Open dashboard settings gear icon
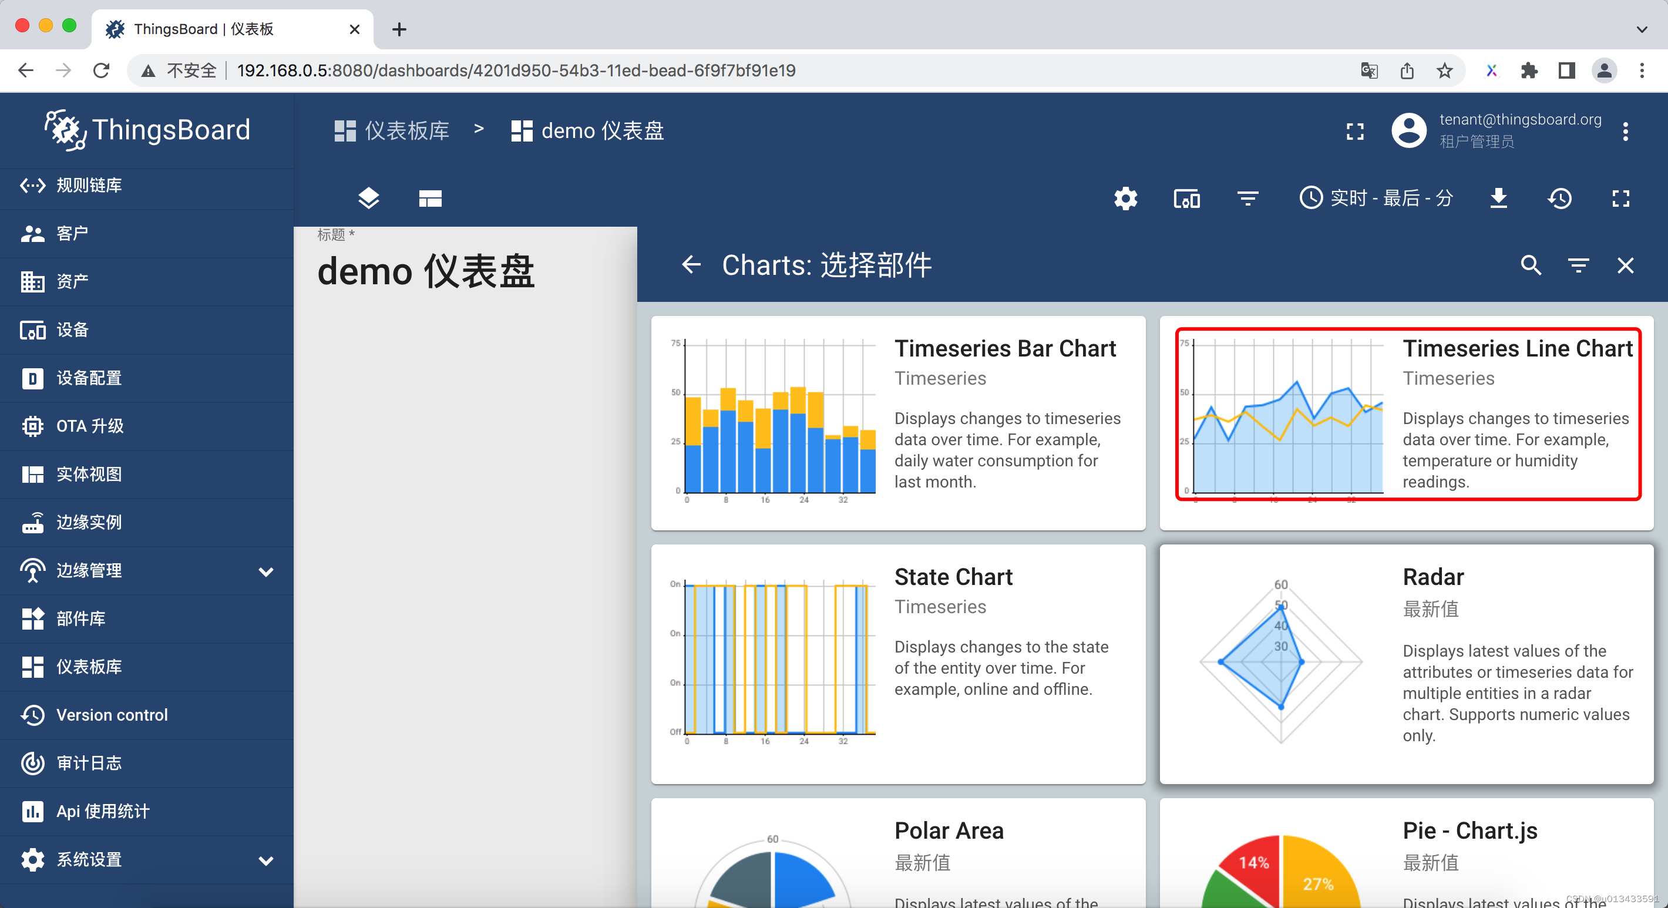Image resolution: width=1668 pixels, height=908 pixels. [x=1125, y=198]
